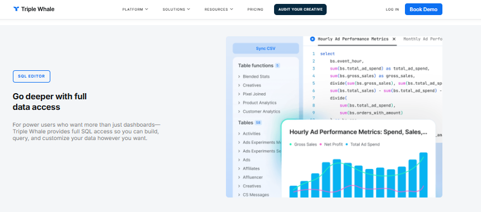This screenshot has height=212, width=481.
Task: Click the SQL Editor badge
Action: tap(31, 76)
